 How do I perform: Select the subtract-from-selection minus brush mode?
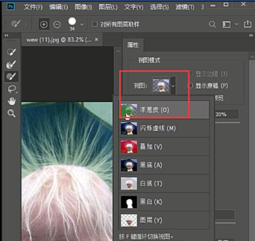tap(57, 25)
